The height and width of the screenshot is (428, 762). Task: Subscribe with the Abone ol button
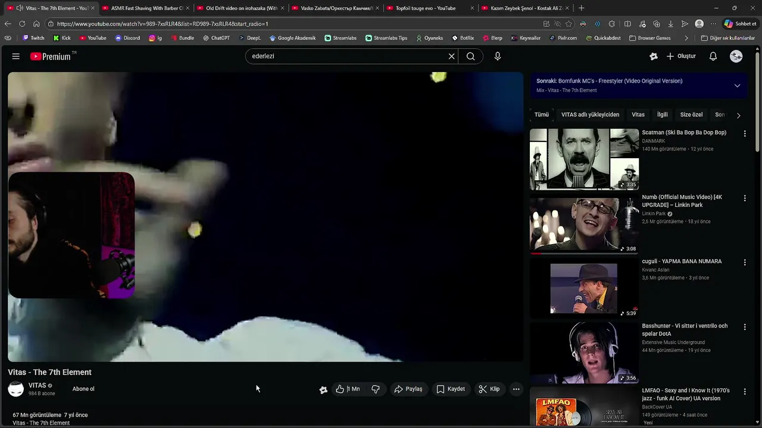[83, 389]
